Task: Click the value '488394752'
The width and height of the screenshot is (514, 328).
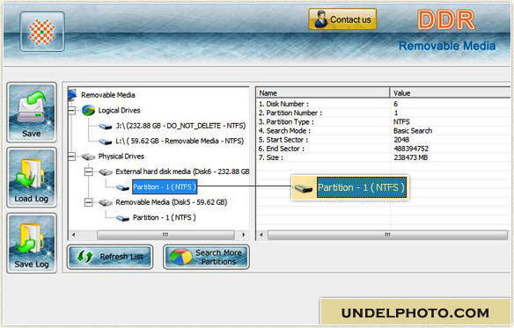Action: coord(411,149)
